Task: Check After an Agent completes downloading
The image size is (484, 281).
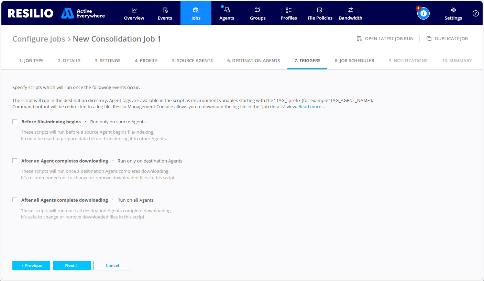Action: [x=15, y=161]
